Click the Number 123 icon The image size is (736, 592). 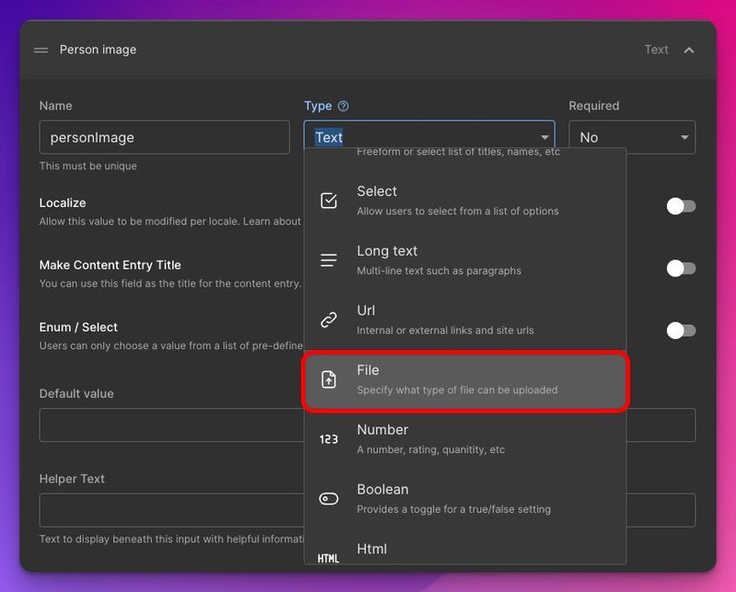[x=328, y=439]
